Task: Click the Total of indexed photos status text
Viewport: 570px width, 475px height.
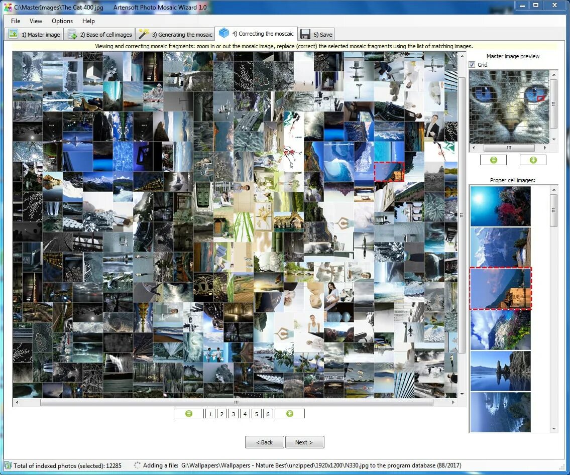Action: (68, 465)
